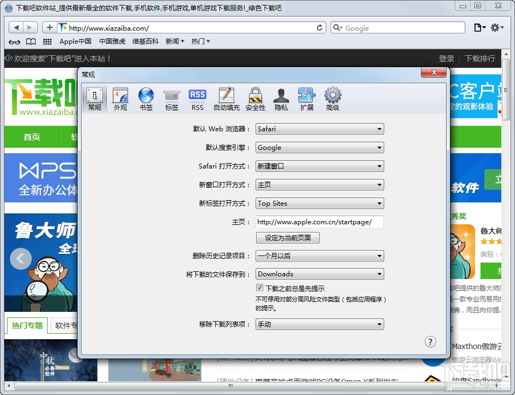The width and height of the screenshot is (515, 395).
Task: Open the downloads save location dropdown
Action: pyautogui.click(x=320, y=274)
